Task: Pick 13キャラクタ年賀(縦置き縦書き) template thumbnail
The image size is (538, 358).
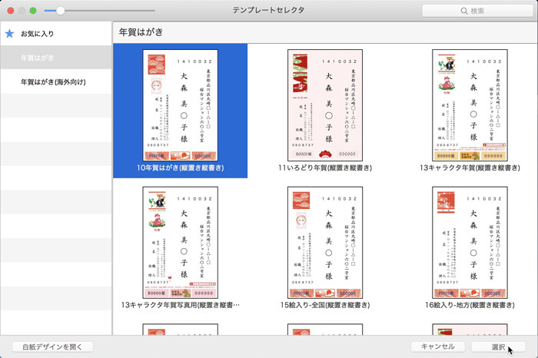Action: pyautogui.click(x=469, y=104)
